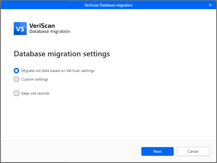Screen dimensions: 217x163
Task: Click the Database migration subtitle under VeriScan
Action: 50,32
